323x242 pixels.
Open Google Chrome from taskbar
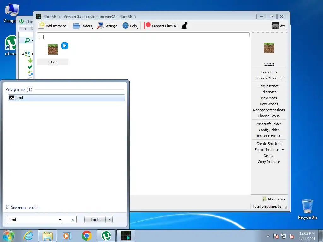[x=86, y=236]
